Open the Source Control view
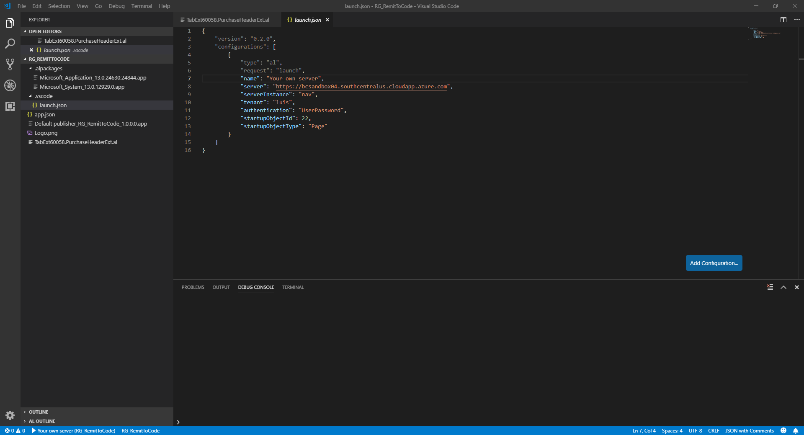Screen dimensions: 804x435 [10, 64]
